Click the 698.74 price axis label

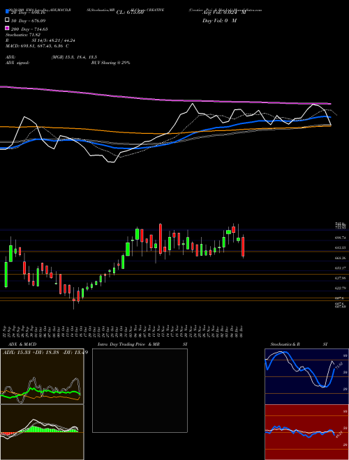tap(340, 238)
